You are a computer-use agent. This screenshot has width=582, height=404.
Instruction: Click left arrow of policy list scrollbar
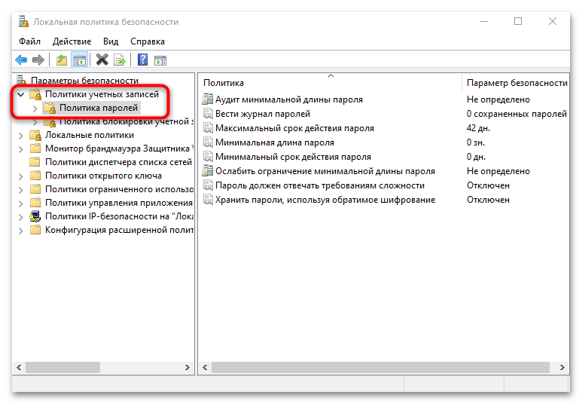[205, 367]
